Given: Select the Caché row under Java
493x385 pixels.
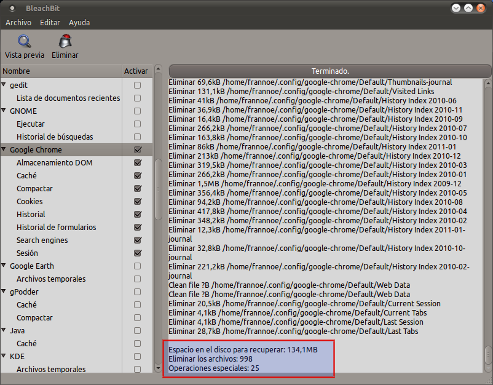Looking at the screenshot, I should [x=77, y=343].
